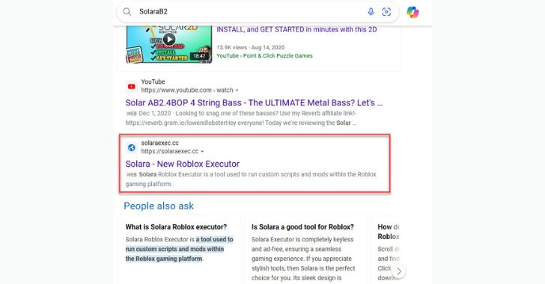Click the play button on video thumbnail

coord(169,39)
